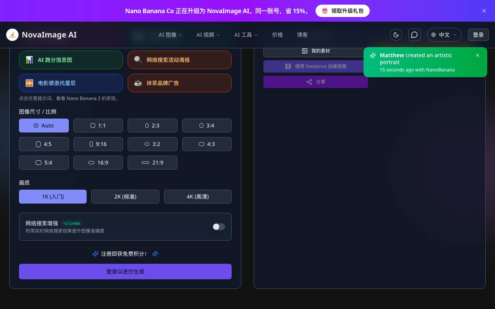Select the 2:3 aspect ratio

point(152,126)
